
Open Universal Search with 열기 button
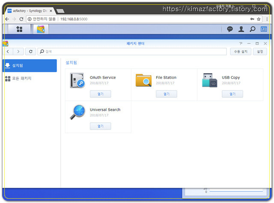[x=100, y=126]
